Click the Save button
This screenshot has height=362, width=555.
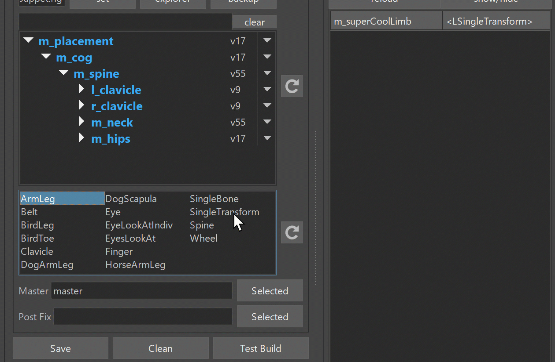pos(60,348)
